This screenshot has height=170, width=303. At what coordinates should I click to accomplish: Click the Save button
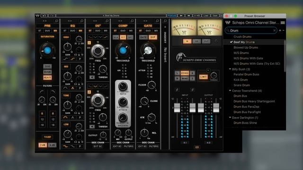click(x=214, y=16)
